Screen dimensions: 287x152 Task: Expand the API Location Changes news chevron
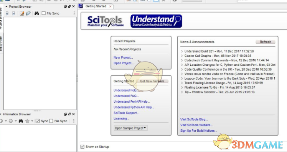pyautogui.click(x=182, y=65)
